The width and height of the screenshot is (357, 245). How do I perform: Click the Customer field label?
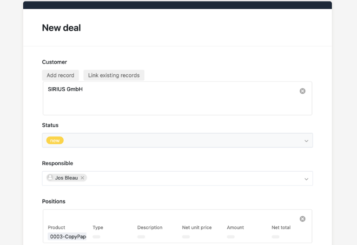(x=54, y=62)
